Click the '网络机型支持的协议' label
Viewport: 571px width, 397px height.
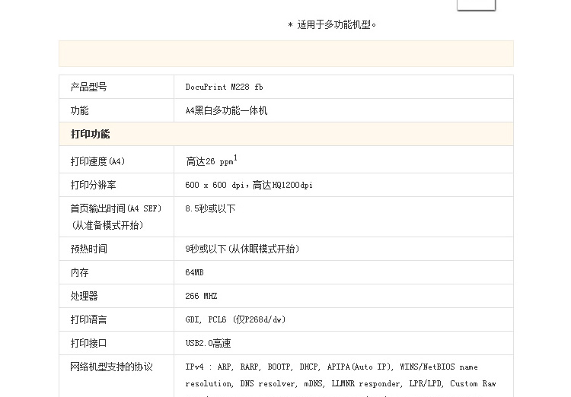pos(111,367)
